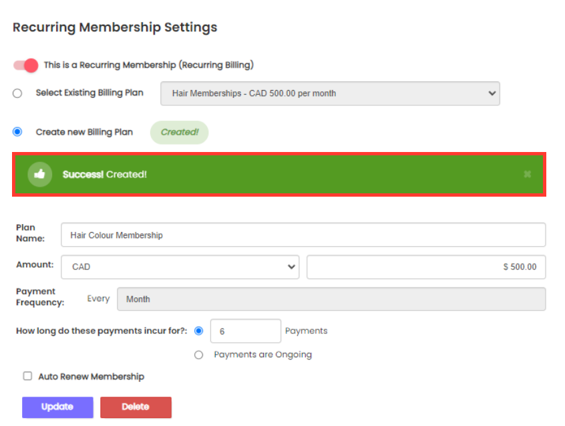Click the green Created! status badge
The height and width of the screenshot is (426, 565).
tap(179, 132)
